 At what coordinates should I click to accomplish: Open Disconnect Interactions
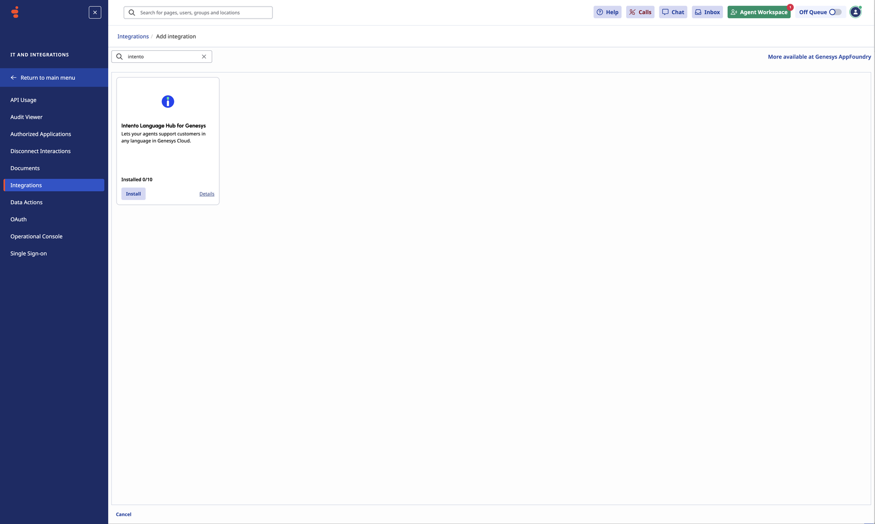pos(40,151)
